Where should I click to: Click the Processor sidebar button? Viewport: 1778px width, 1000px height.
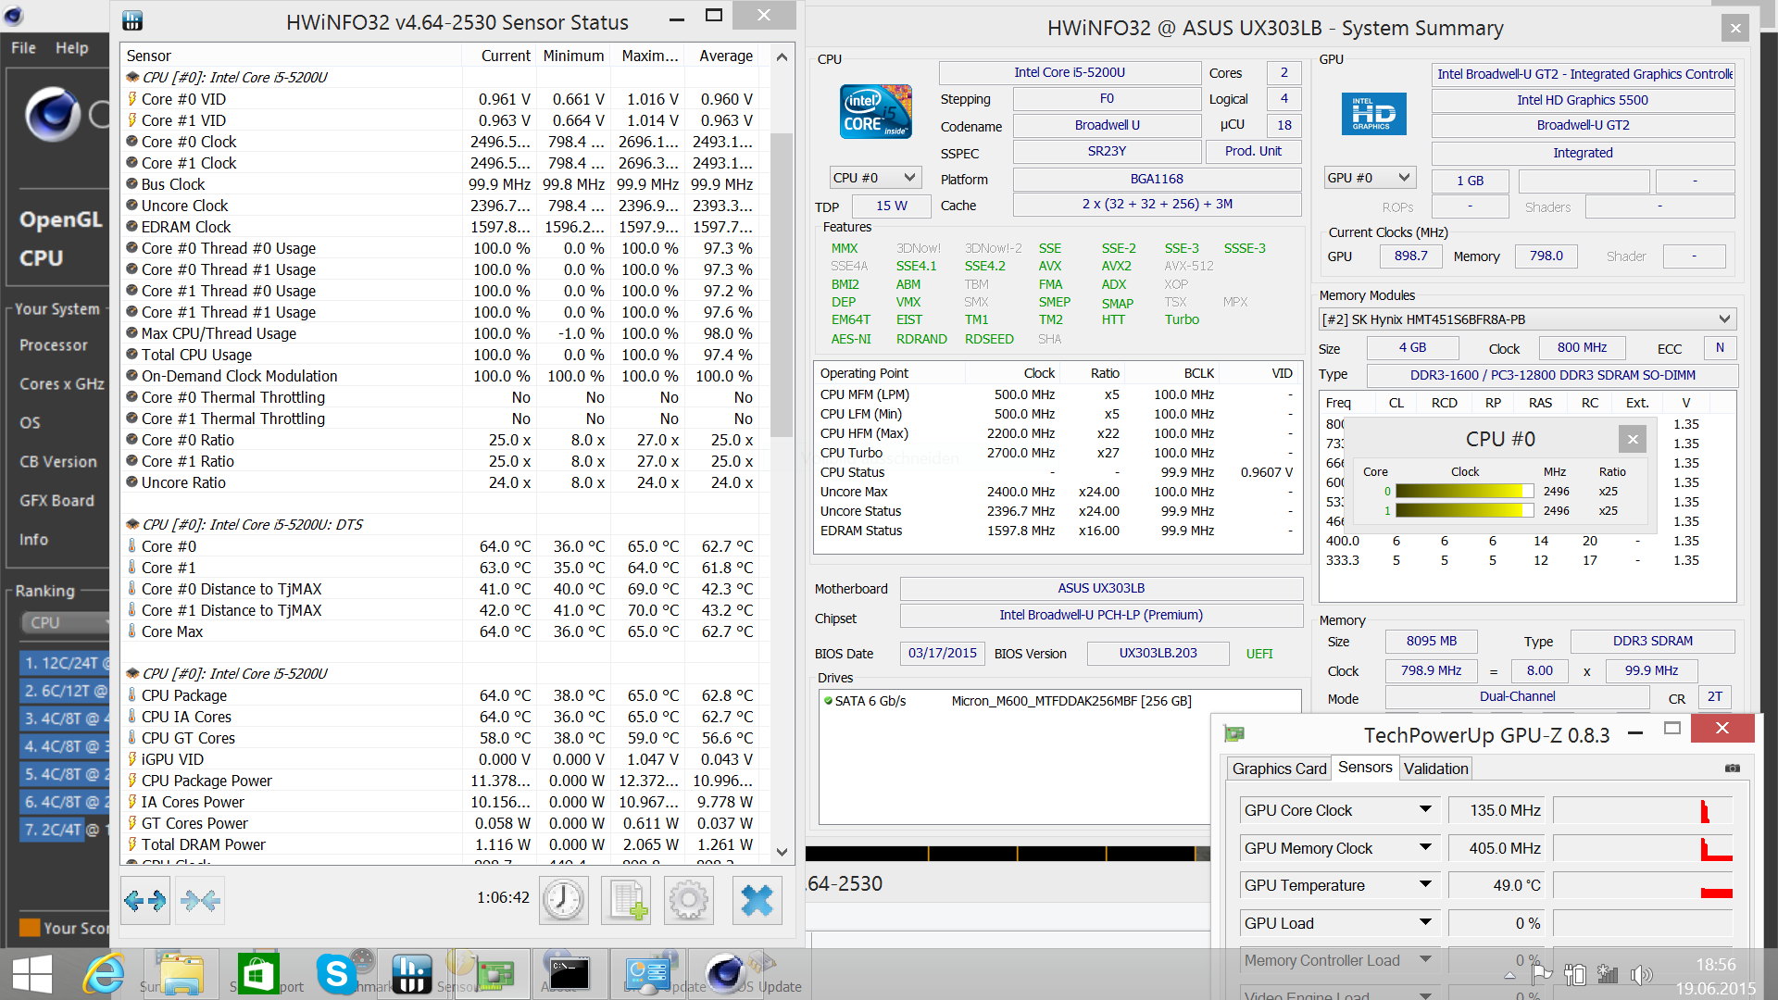click(x=54, y=345)
